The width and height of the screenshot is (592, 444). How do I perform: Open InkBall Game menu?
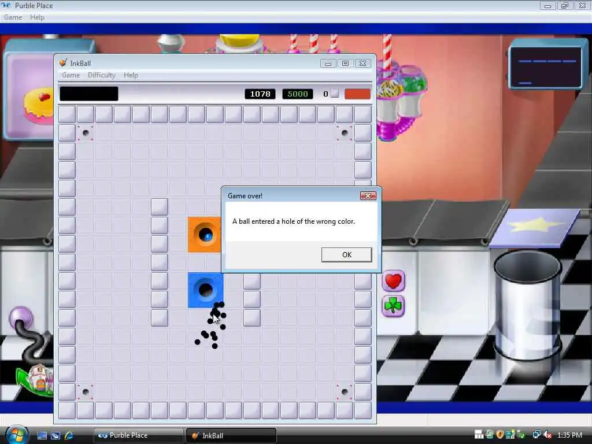pyautogui.click(x=71, y=75)
